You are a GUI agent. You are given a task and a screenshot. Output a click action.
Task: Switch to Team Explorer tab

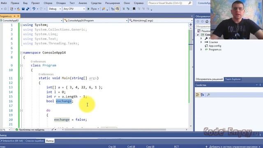(233, 79)
